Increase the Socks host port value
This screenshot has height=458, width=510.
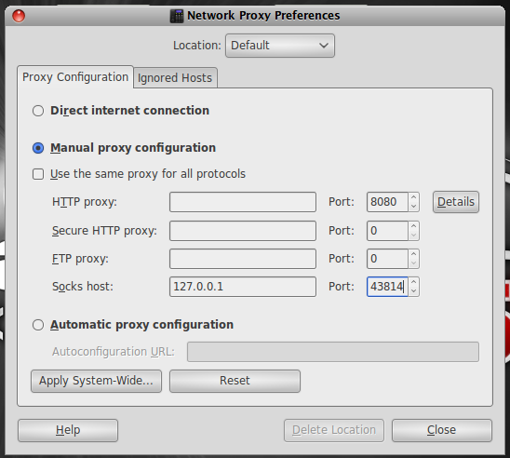tap(413, 282)
